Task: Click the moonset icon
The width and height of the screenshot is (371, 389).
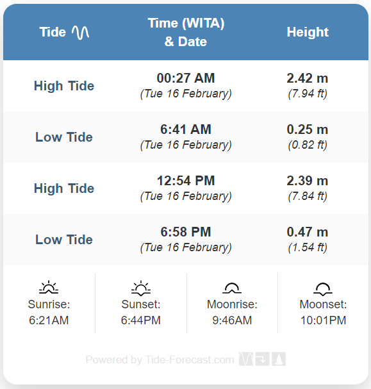Action: (323, 289)
